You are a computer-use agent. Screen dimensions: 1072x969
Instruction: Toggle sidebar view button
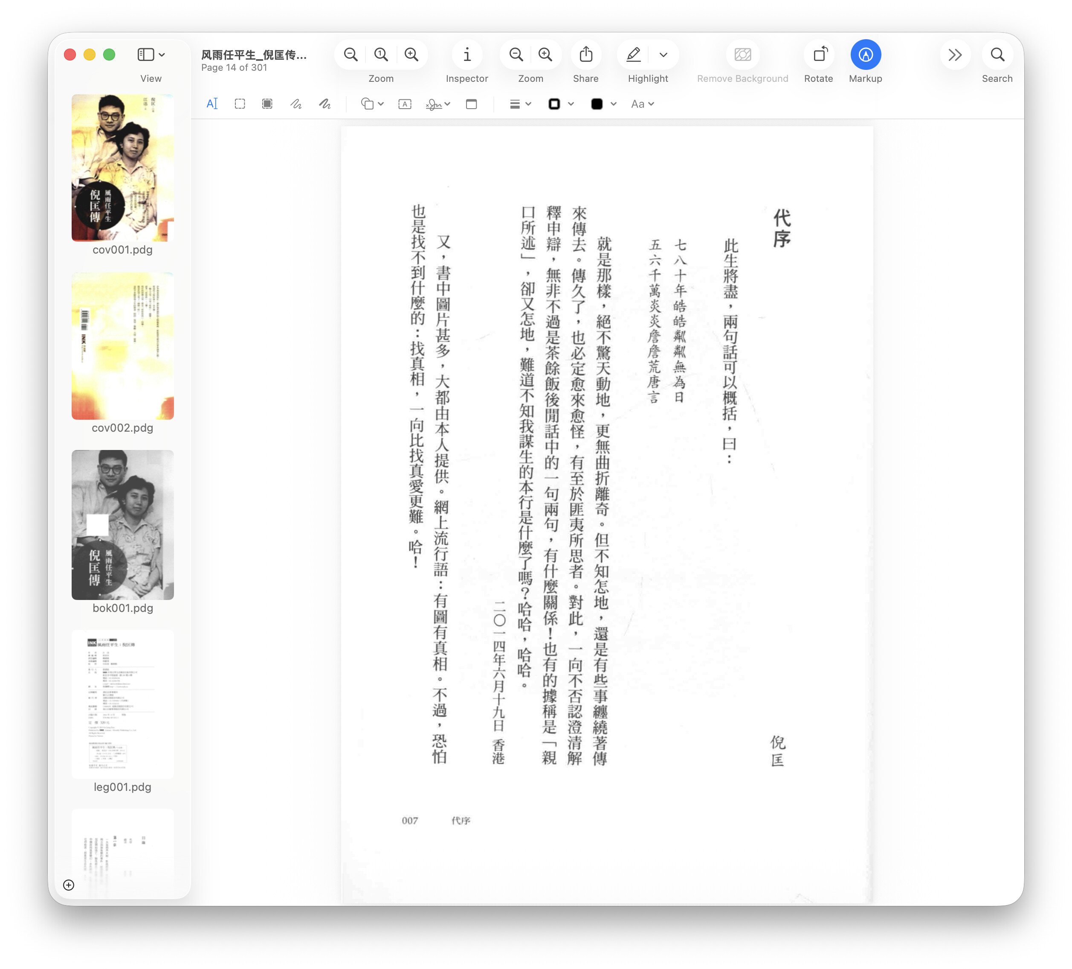[146, 55]
